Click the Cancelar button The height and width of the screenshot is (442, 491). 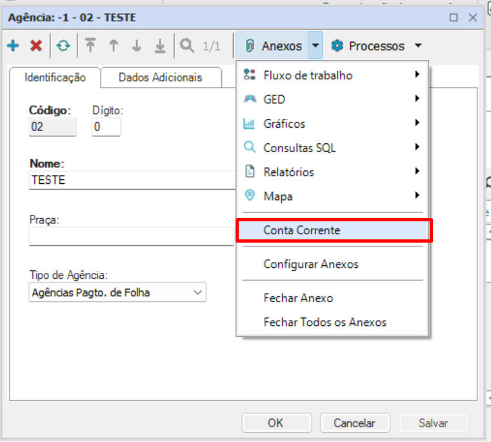point(355,423)
